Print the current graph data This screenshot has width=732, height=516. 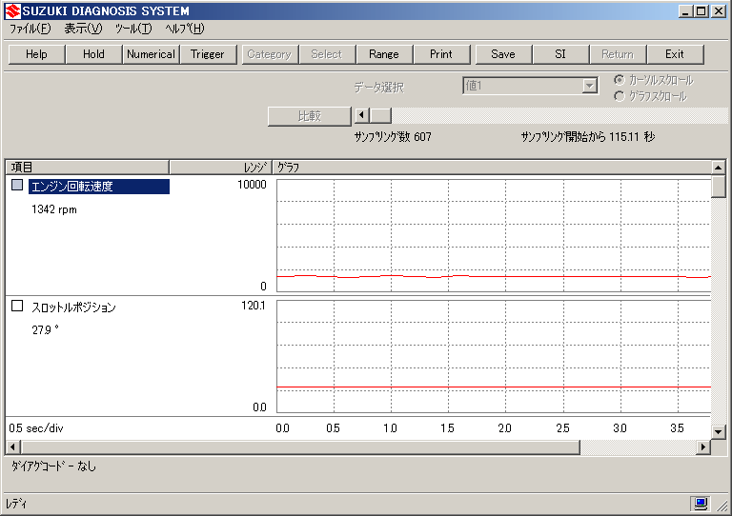point(441,54)
